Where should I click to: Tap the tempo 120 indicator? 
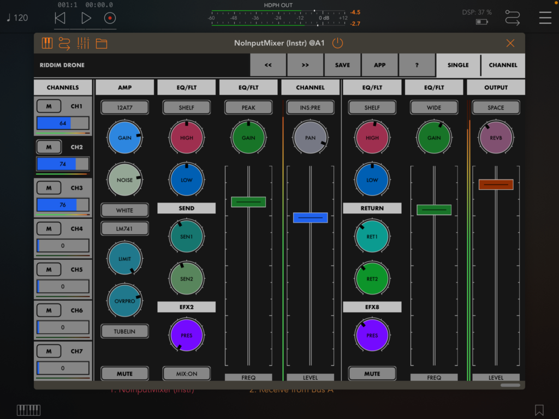pyautogui.click(x=17, y=18)
